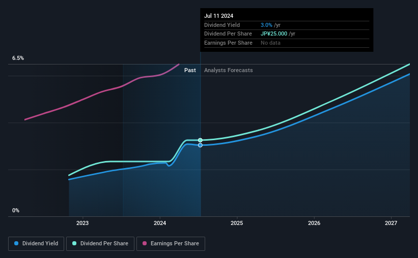Click the pink Earnings Per Share legend dot
The width and height of the screenshot is (418, 258).
coord(145,243)
